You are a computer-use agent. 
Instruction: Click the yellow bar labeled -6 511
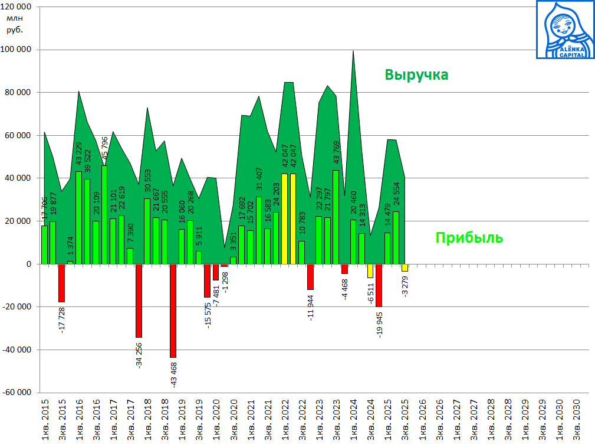(x=370, y=270)
